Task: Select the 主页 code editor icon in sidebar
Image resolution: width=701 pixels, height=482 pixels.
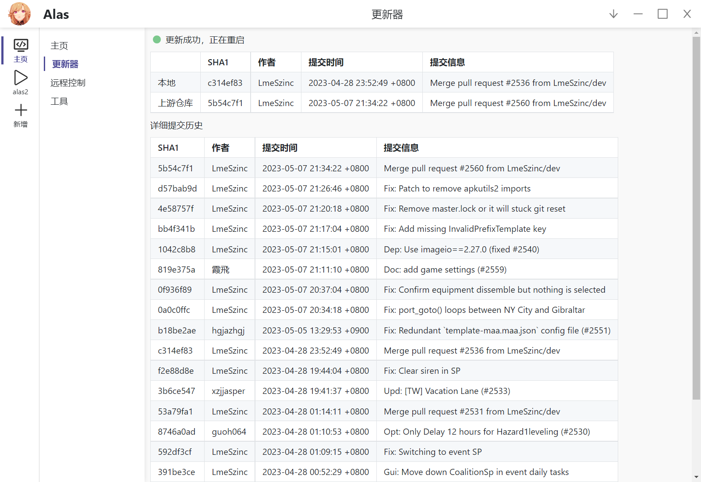Action: [20, 45]
